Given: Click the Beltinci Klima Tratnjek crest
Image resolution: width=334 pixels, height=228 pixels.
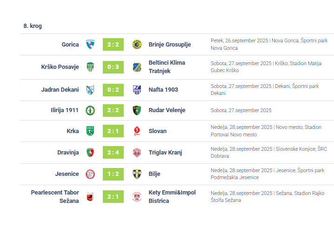Looking at the screenshot, I should point(137,67).
